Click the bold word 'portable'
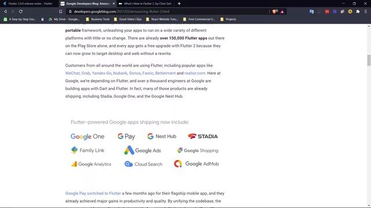 click(x=73, y=31)
